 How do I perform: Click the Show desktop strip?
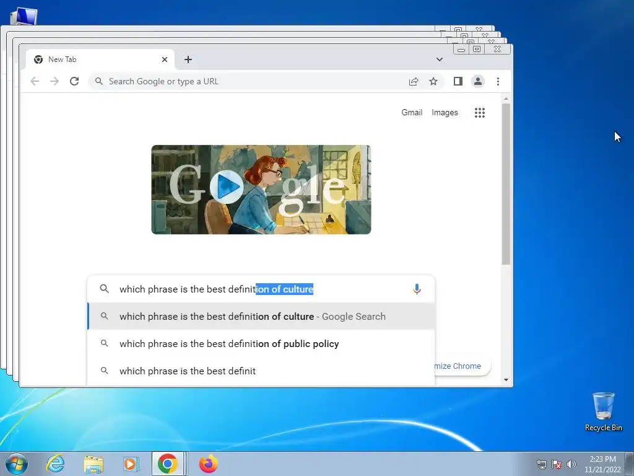pos(630,464)
